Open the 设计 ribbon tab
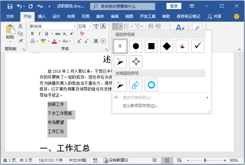Image resolution: width=245 pixels, height=165 pixels. tap(57, 16)
